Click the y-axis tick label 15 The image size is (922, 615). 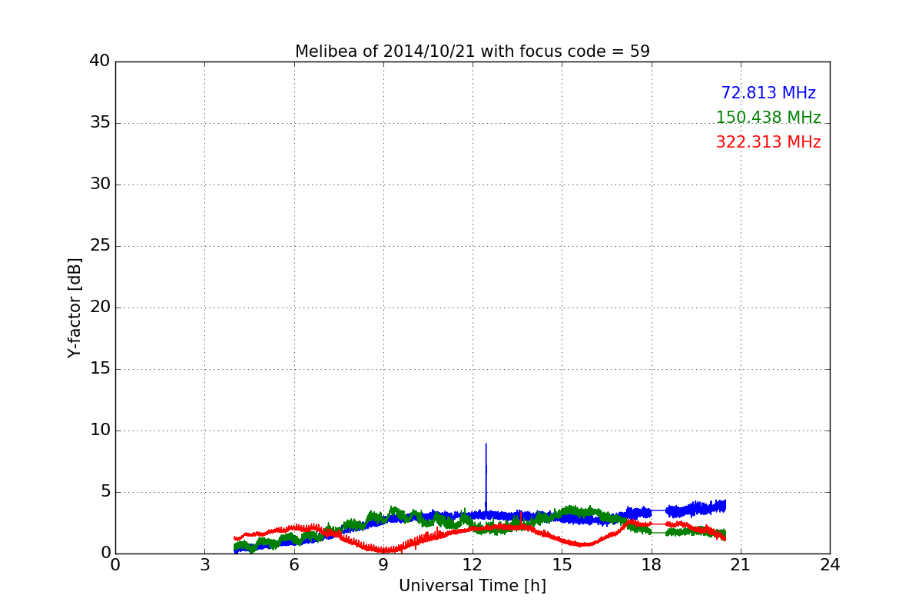click(100, 369)
